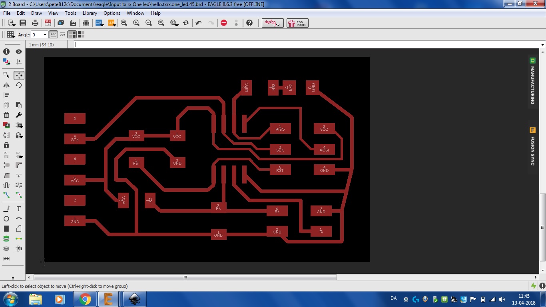Click the red Stop command icon

click(224, 23)
